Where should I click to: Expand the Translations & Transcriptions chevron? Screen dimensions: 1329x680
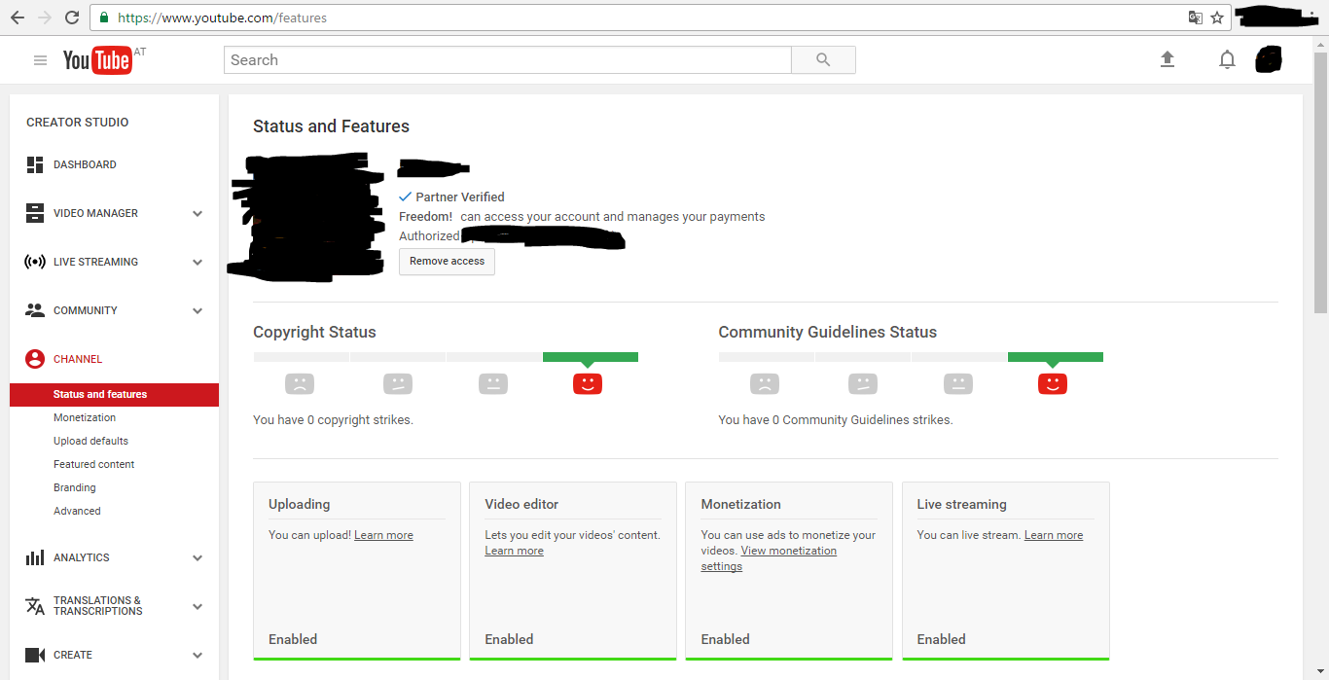point(198,606)
